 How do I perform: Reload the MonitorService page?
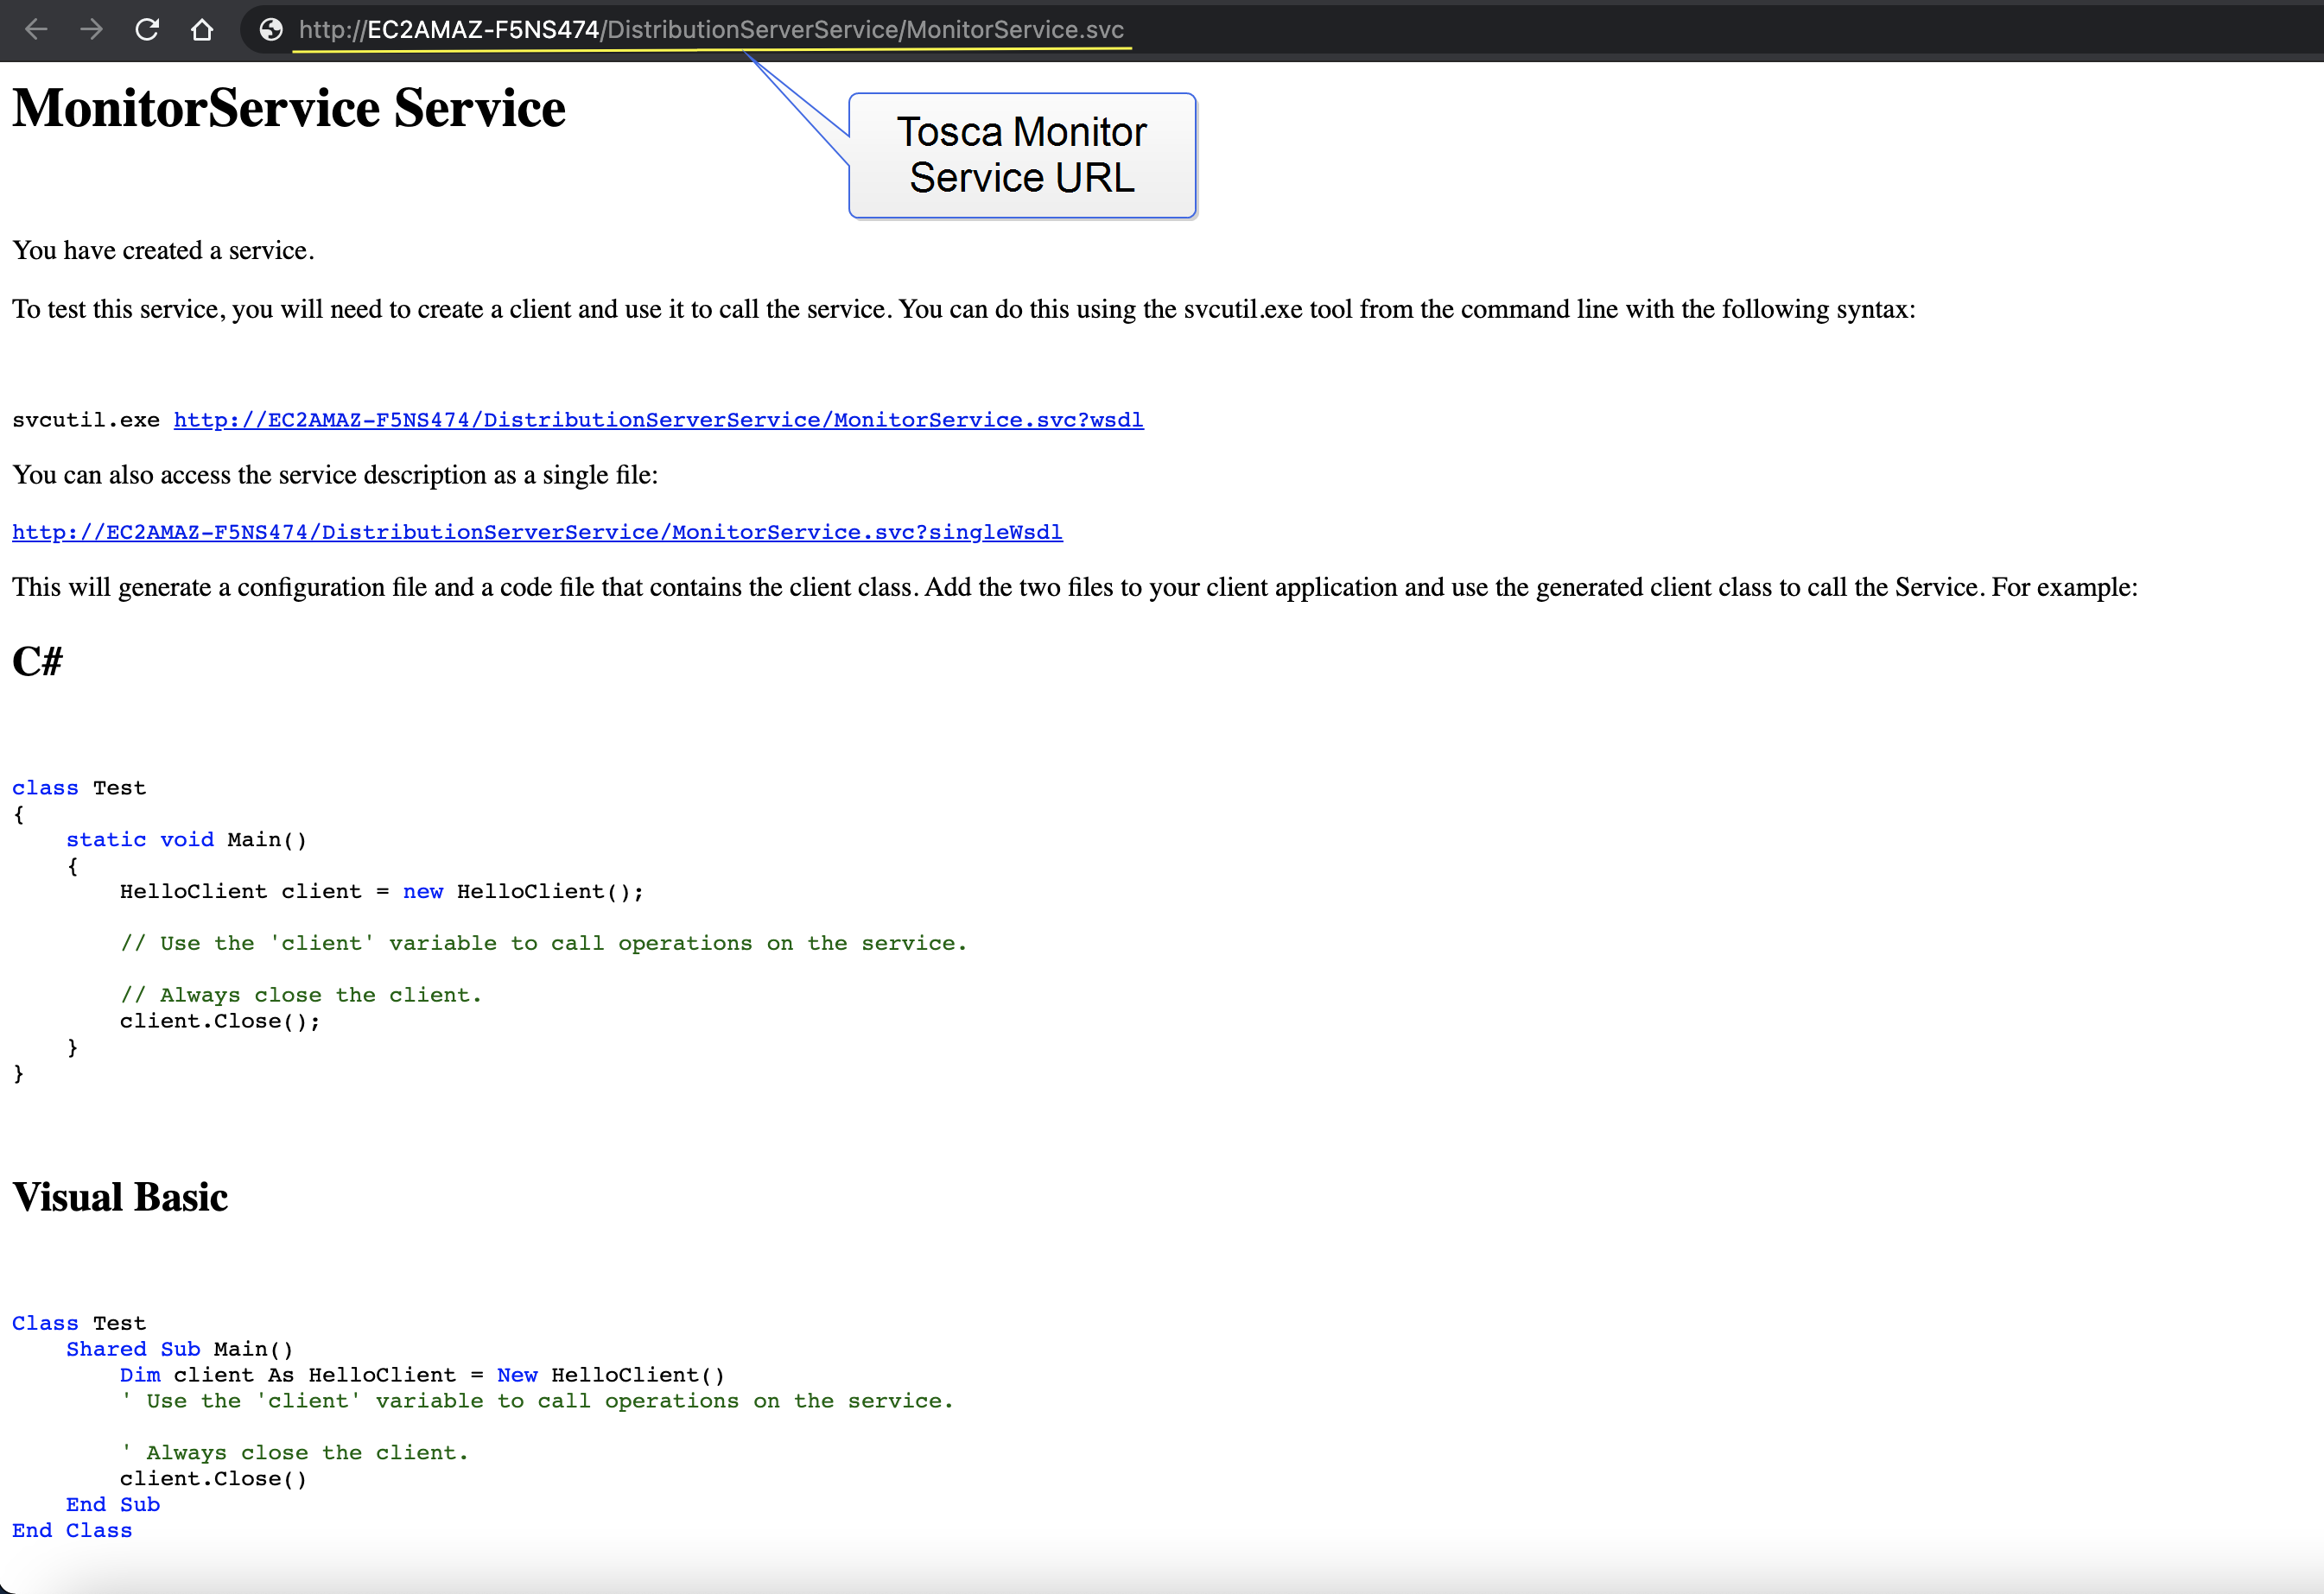pos(147,30)
